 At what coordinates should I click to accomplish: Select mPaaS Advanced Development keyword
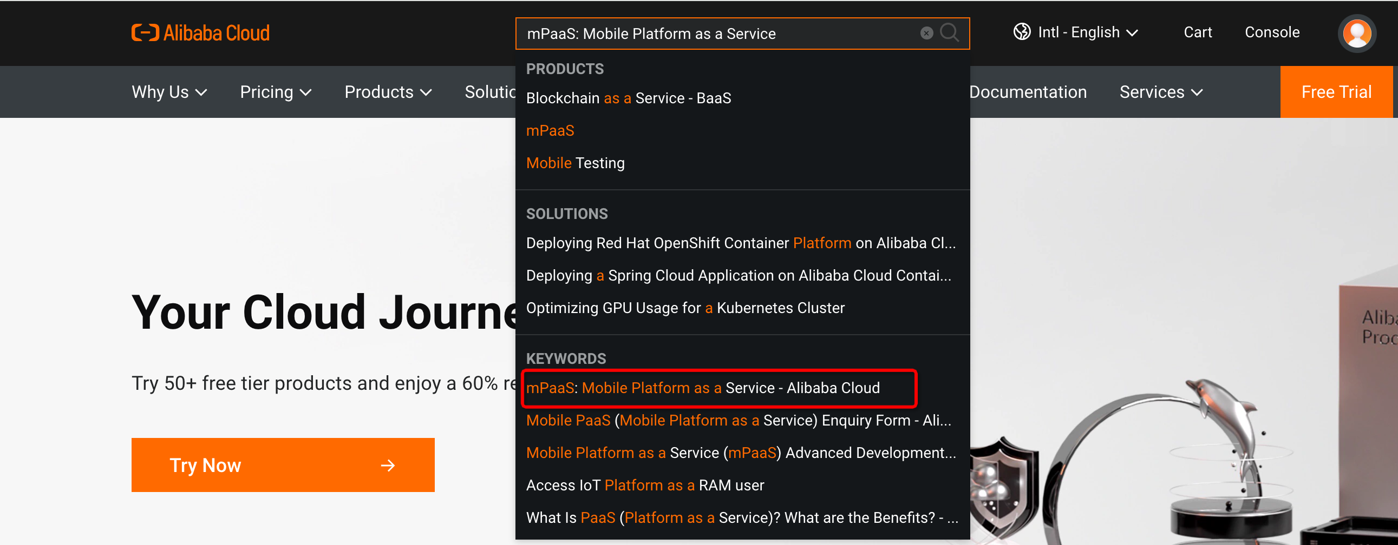(742, 453)
